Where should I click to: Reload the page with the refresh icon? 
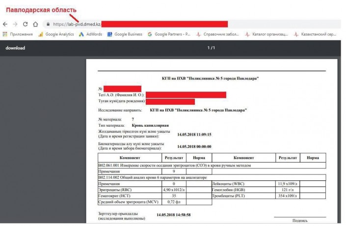click(26, 24)
